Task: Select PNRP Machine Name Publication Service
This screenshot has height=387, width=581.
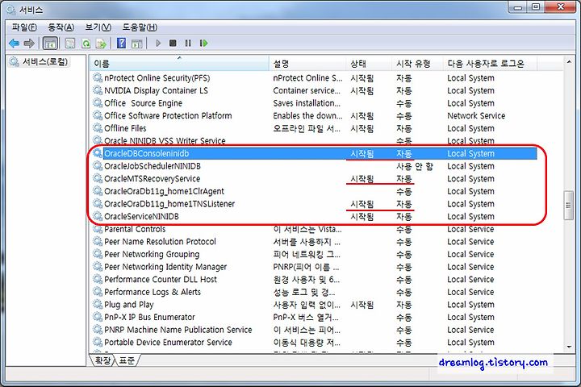Action: pos(314,330)
